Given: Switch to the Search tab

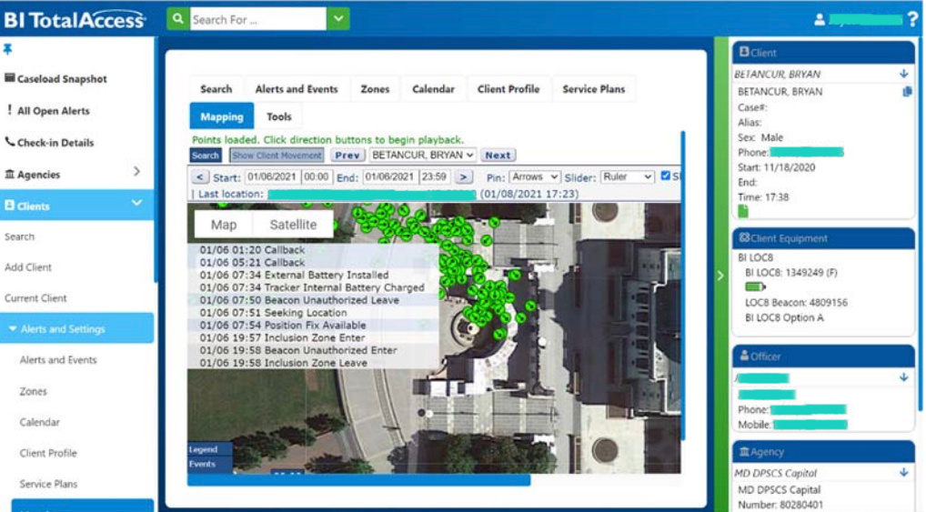Looking at the screenshot, I should (216, 89).
